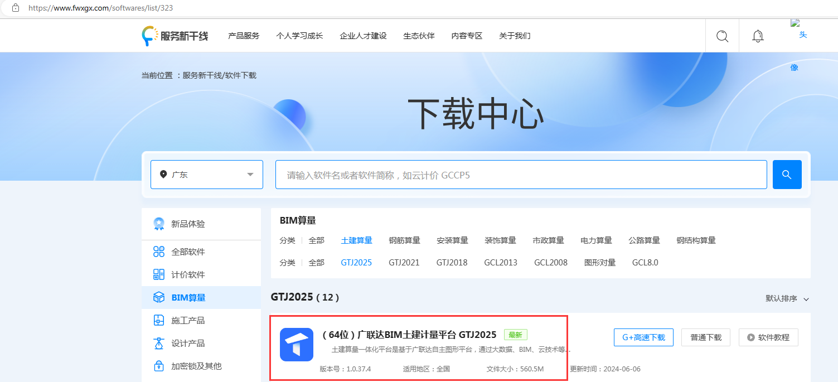This screenshot has width=838, height=382.
Task: Click the 服务新干线 logo
Action: 175,36
